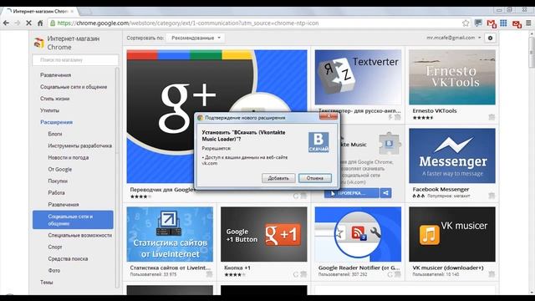Open Специальные возможности subcategory
Image resolution: width=535 pixels, height=301 pixels.
click(80, 236)
